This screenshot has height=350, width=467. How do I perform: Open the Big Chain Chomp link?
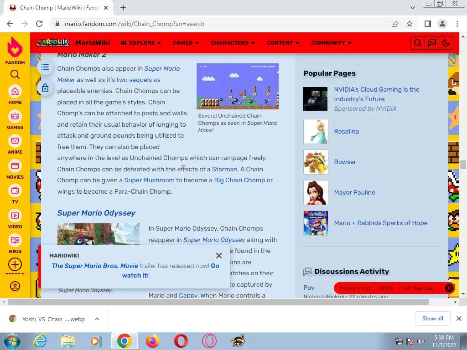(x=239, y=180)
